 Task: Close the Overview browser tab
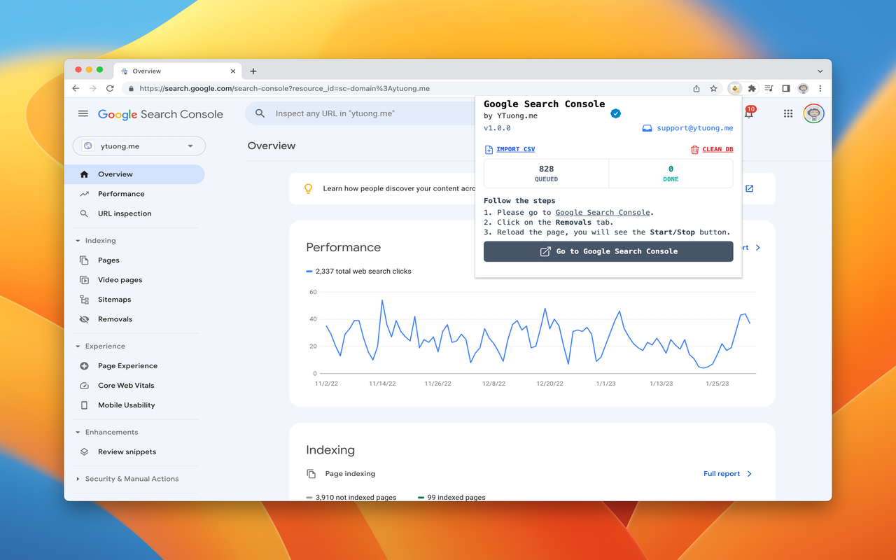233,71
